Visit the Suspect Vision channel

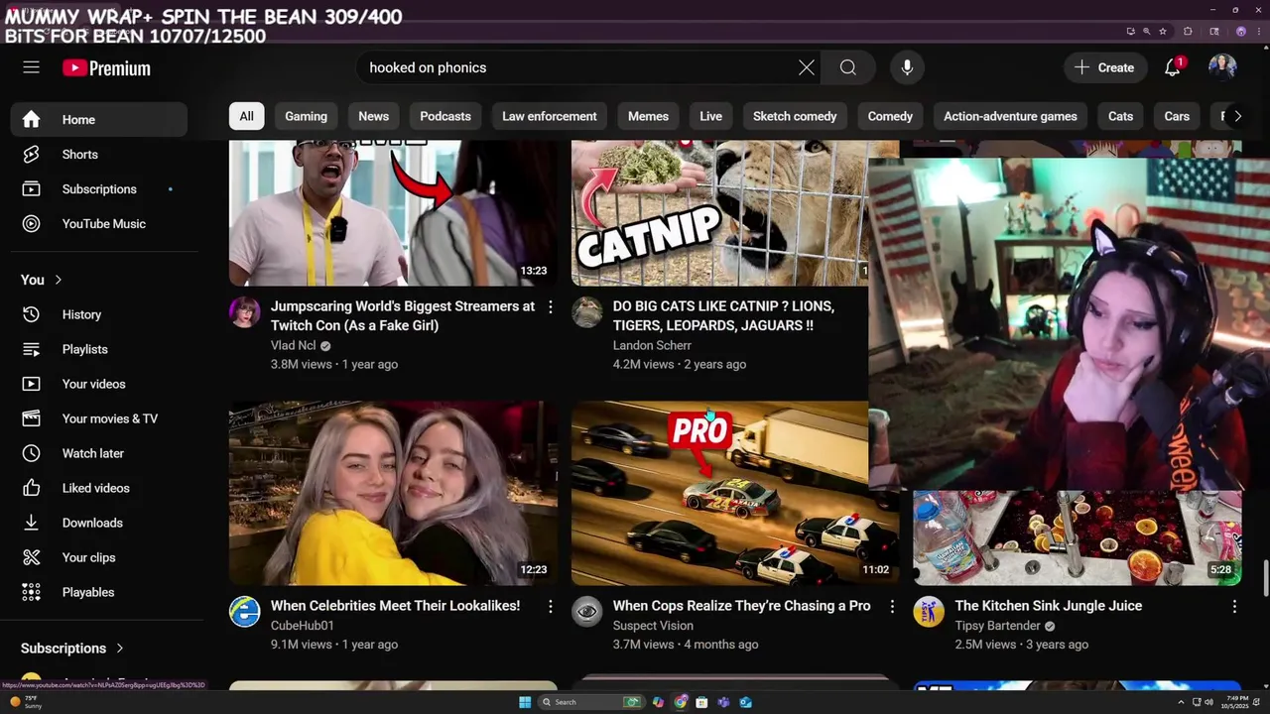pos(653,626)
